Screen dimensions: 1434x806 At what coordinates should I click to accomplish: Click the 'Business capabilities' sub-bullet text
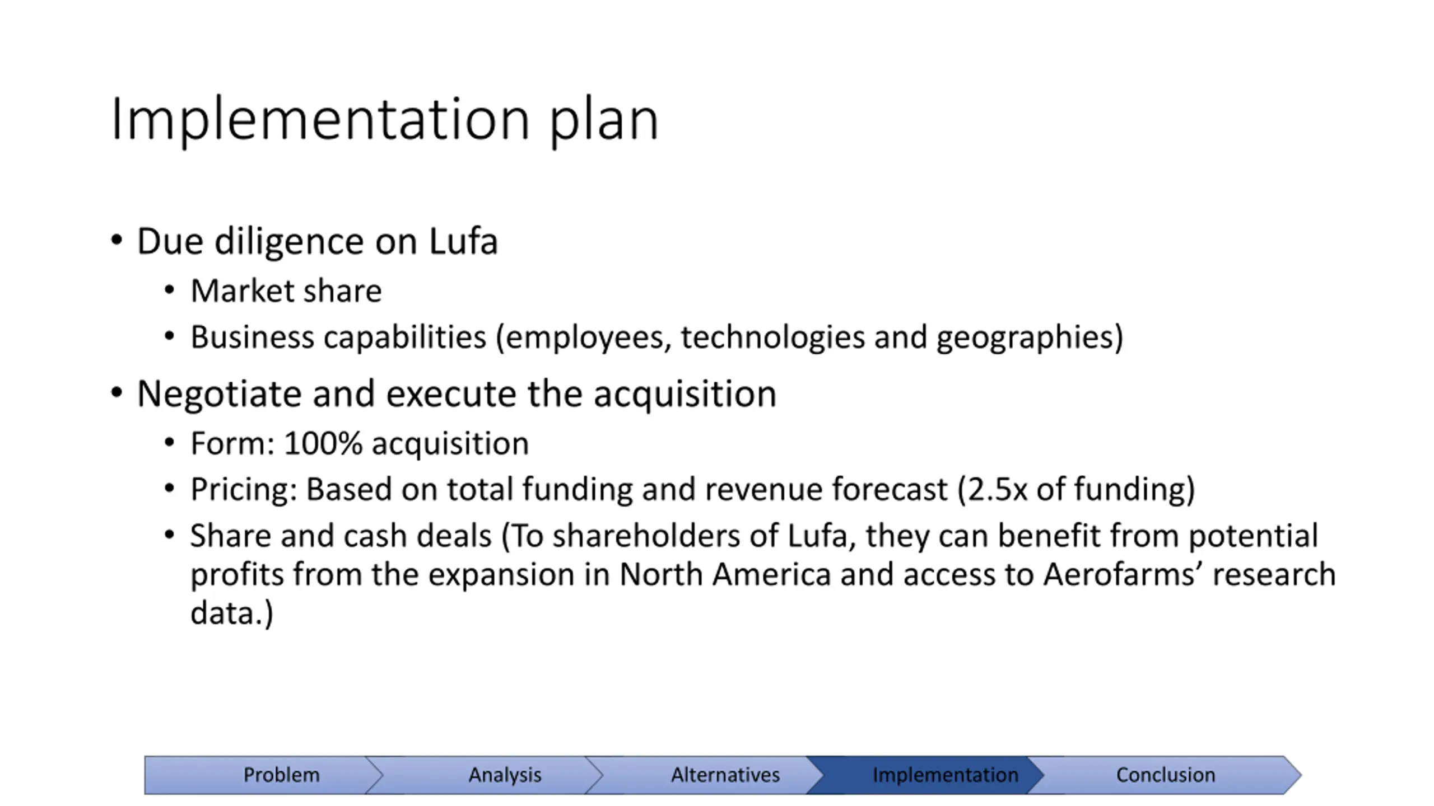657,338
